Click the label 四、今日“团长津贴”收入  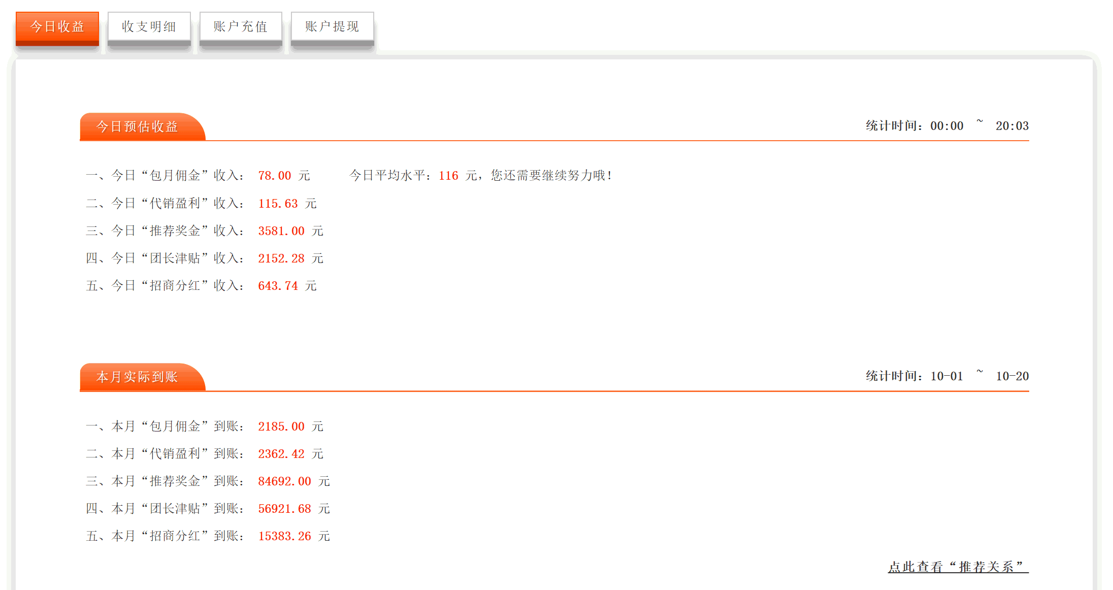tap(165, 258)
